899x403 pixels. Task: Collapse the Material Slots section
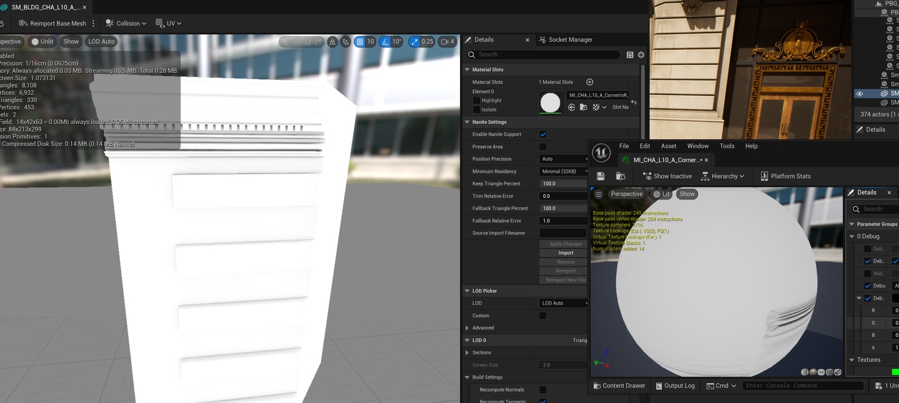[467, 69]
